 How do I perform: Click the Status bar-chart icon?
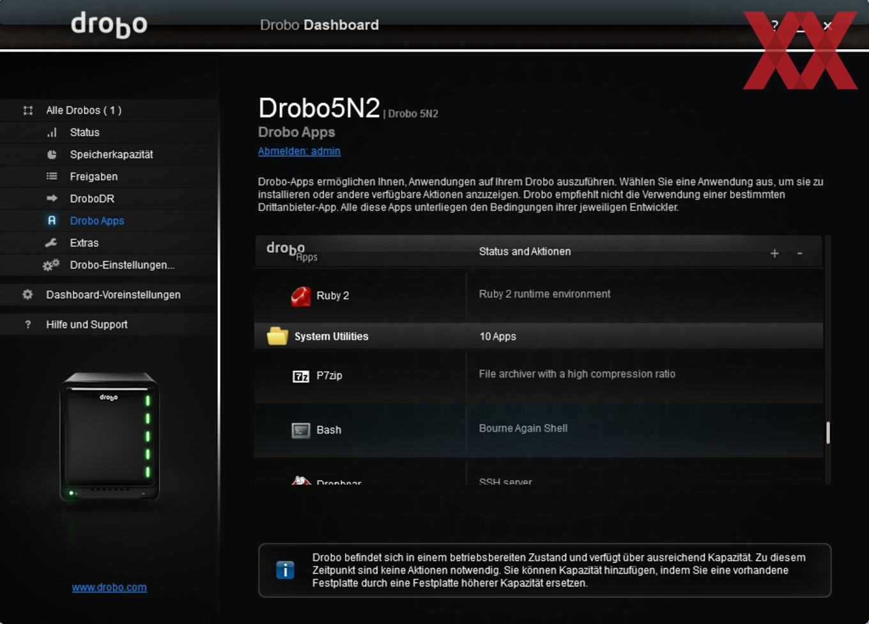click(52, 132)
